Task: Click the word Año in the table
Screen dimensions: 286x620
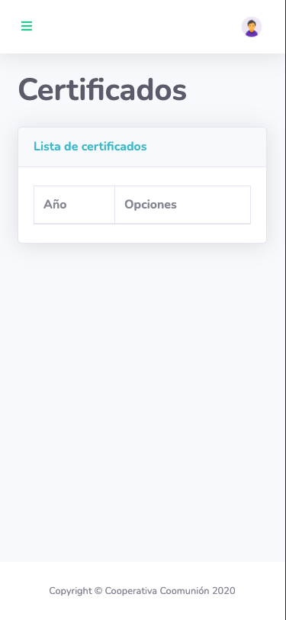Action: tap(55, 205)
